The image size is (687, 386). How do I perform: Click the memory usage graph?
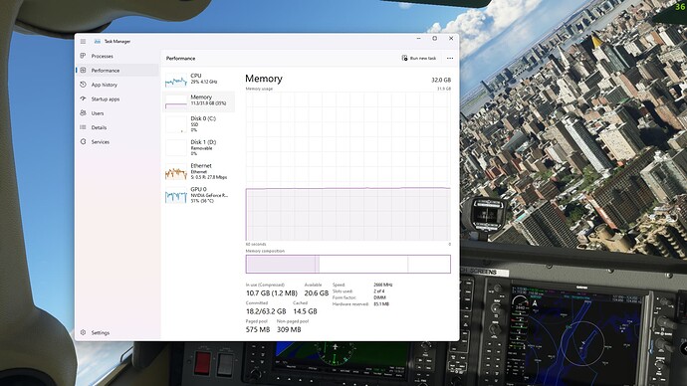click(347, 166)
